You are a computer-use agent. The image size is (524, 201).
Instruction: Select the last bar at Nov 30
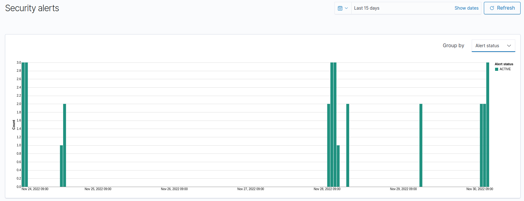pyautogui.click(x=488, y=125)
